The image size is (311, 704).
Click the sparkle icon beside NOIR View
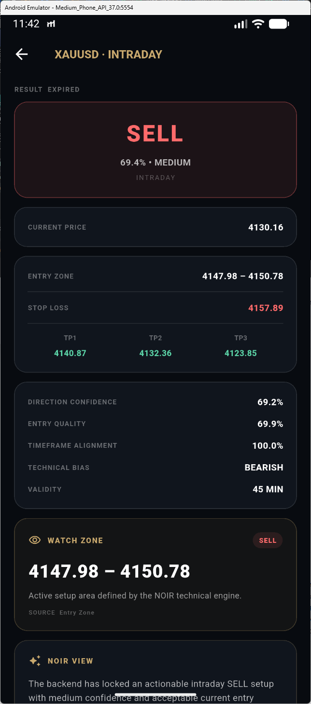pos(35,661)
